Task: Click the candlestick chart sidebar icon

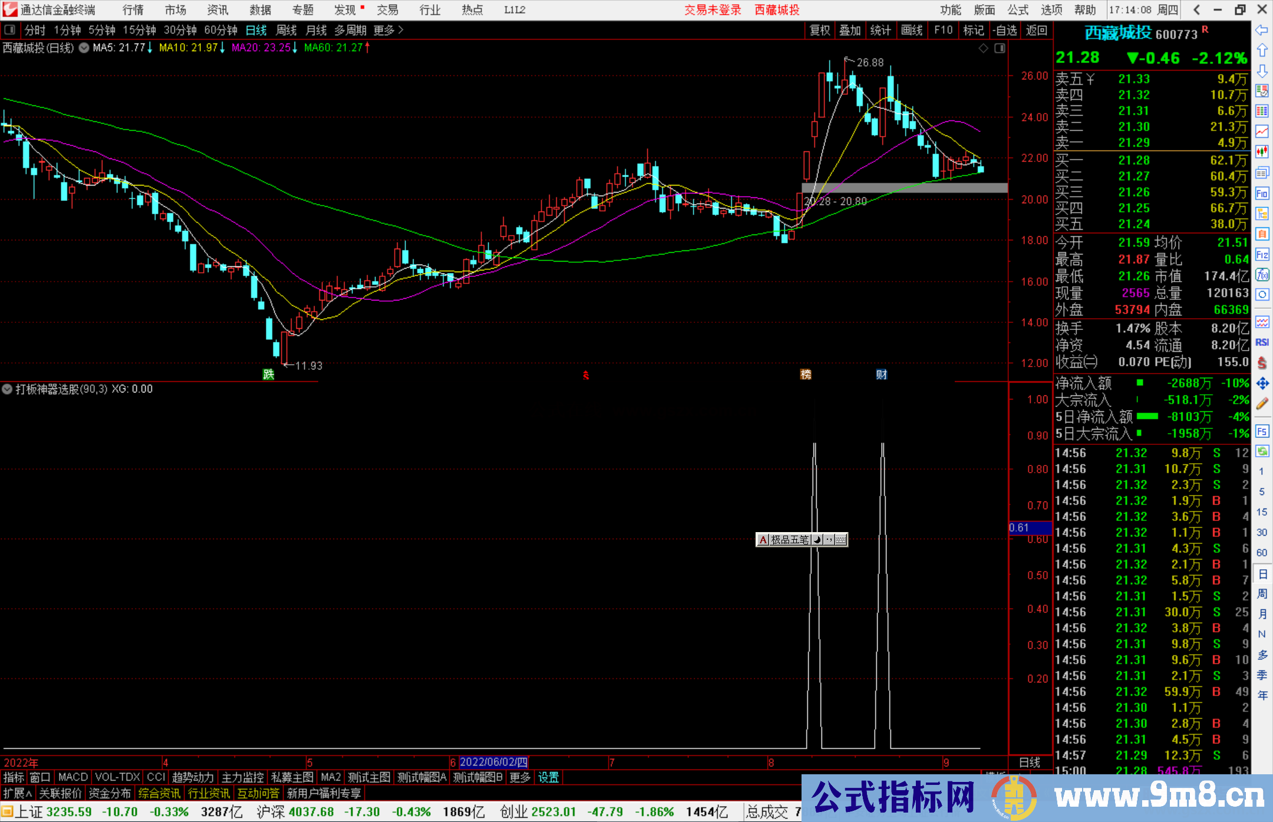Action: click(1262, 152)
